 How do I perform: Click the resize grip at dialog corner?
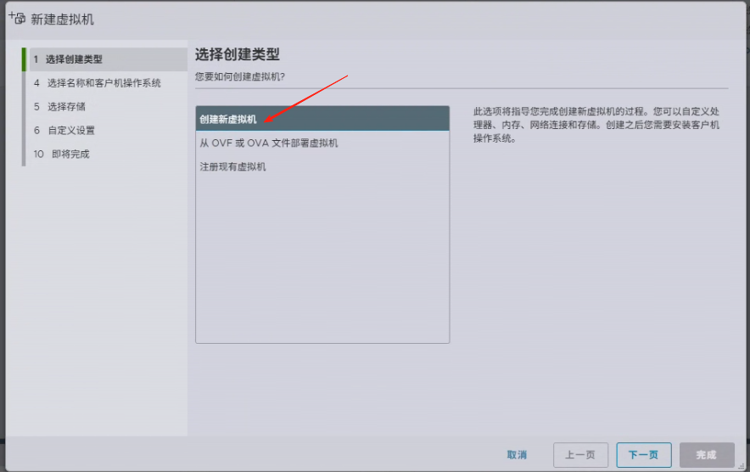point(742,465)
